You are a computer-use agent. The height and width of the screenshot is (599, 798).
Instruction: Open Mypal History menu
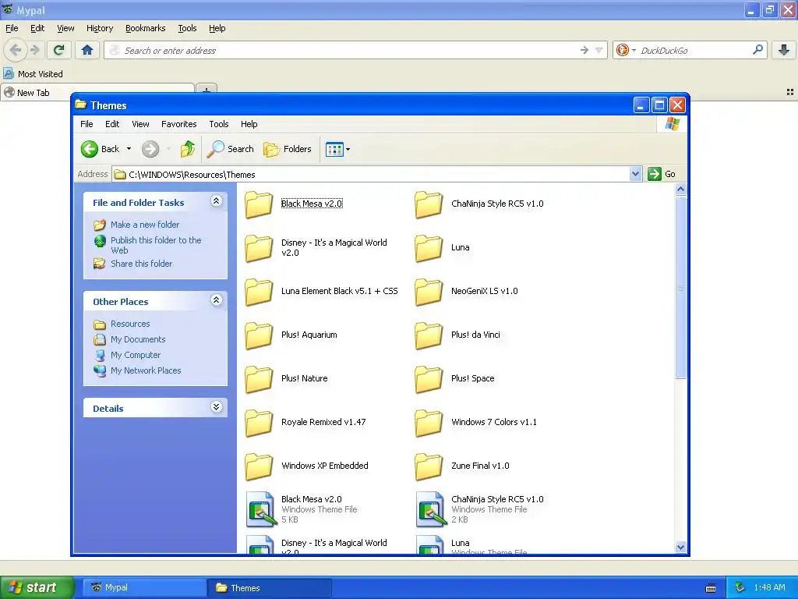coord(100,28)
